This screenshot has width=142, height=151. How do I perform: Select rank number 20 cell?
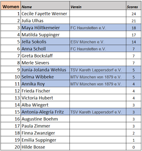11,147
